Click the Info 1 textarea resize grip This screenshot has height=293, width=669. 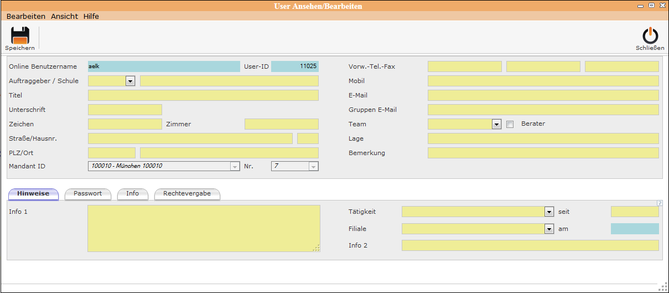tap(316, 248)
